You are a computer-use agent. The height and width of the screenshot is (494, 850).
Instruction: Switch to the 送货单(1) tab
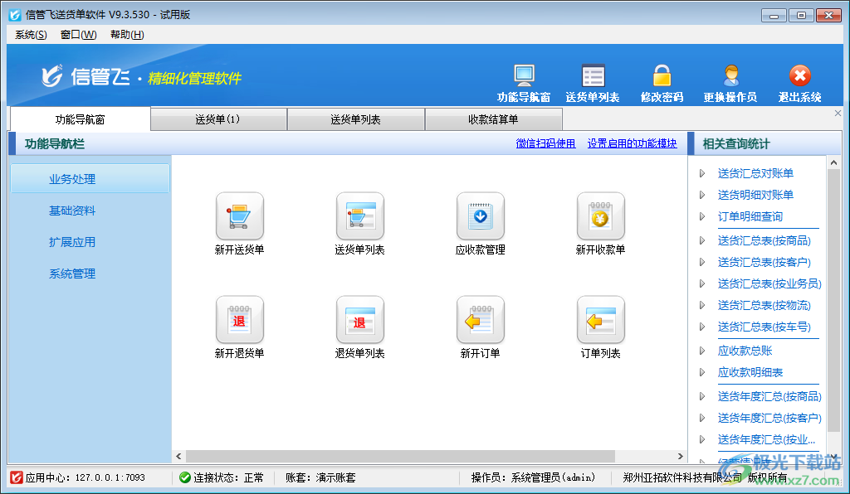(218, 119)
